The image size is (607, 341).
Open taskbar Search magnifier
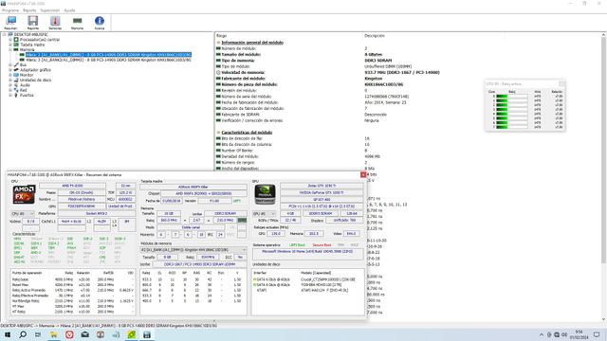23,334
